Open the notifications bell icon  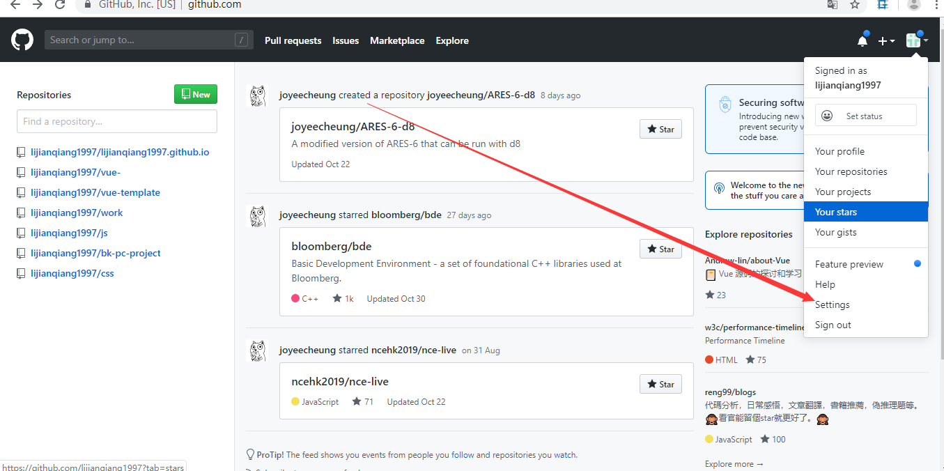[862, 40]
